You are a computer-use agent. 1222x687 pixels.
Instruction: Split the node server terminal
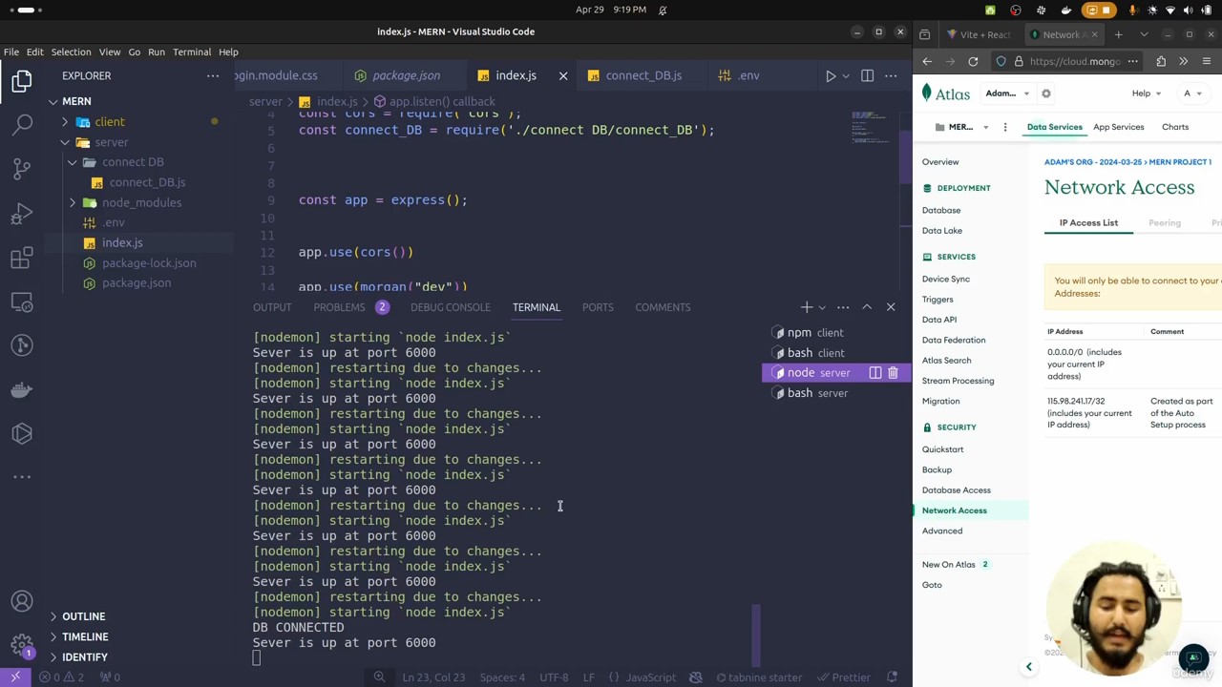click(x=874, y=373)
